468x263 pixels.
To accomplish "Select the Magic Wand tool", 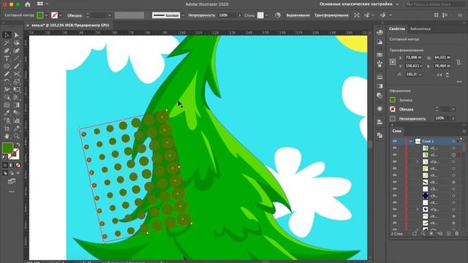I will (7, 43).
